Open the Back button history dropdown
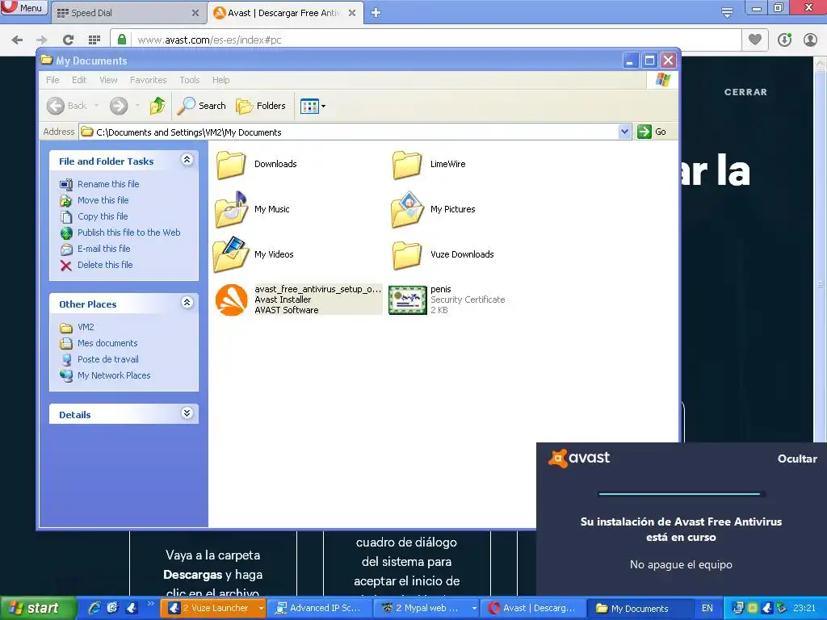Viewport: 827px width, 620px height. pos(97,106)
